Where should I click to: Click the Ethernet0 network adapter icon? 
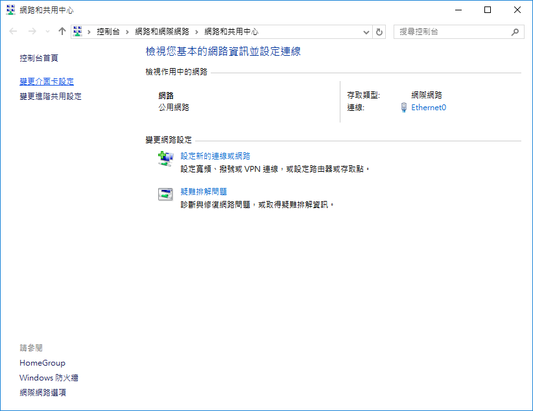click(403, 108)
